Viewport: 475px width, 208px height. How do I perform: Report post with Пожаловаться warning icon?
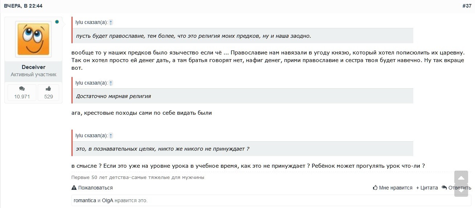tap(74, 188)
